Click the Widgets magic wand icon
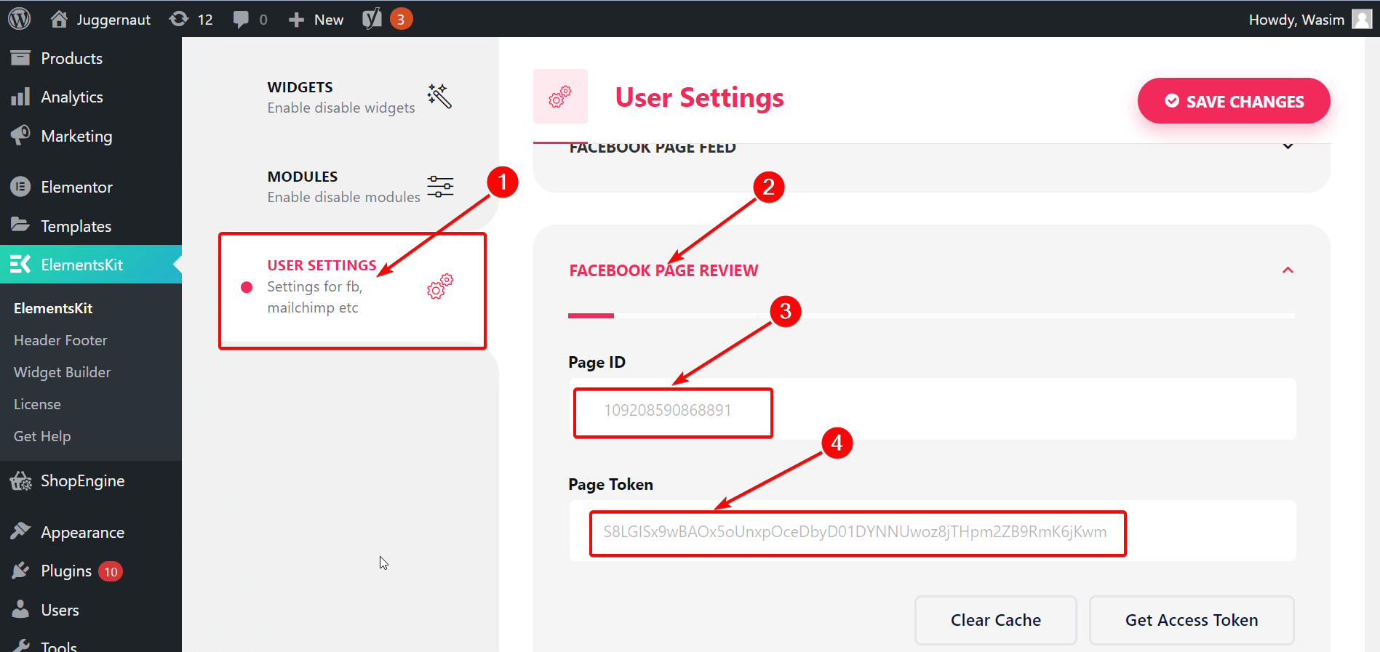This screenshot has height=652, width=1380. (x=440, y=96)
